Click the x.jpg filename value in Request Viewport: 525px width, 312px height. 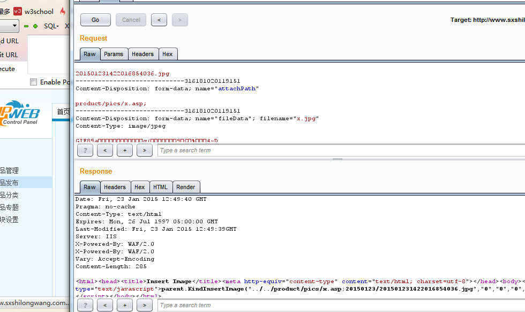(306, 119)
